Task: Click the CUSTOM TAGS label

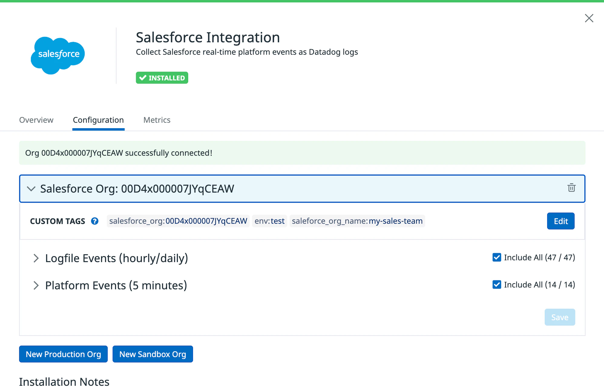Action: tap(57, 221)
